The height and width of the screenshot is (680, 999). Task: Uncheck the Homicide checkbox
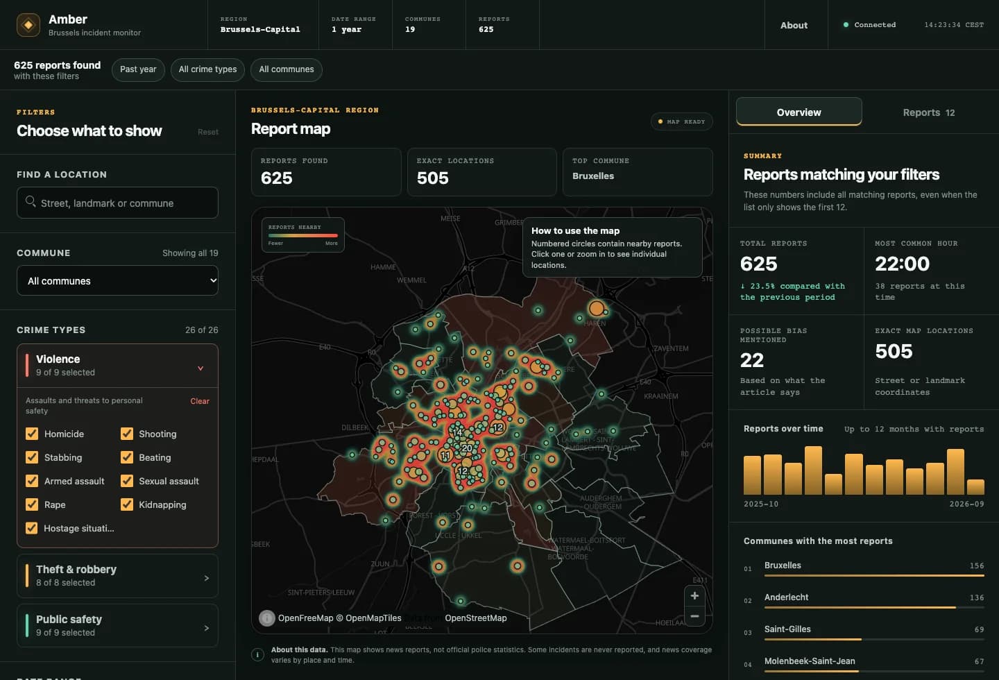32,434
